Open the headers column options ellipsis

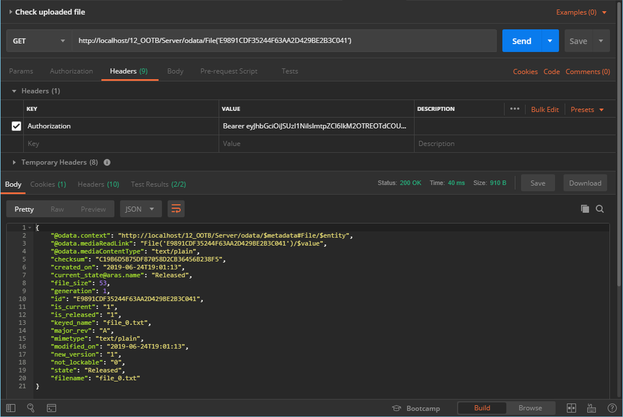tap(514, 109)
